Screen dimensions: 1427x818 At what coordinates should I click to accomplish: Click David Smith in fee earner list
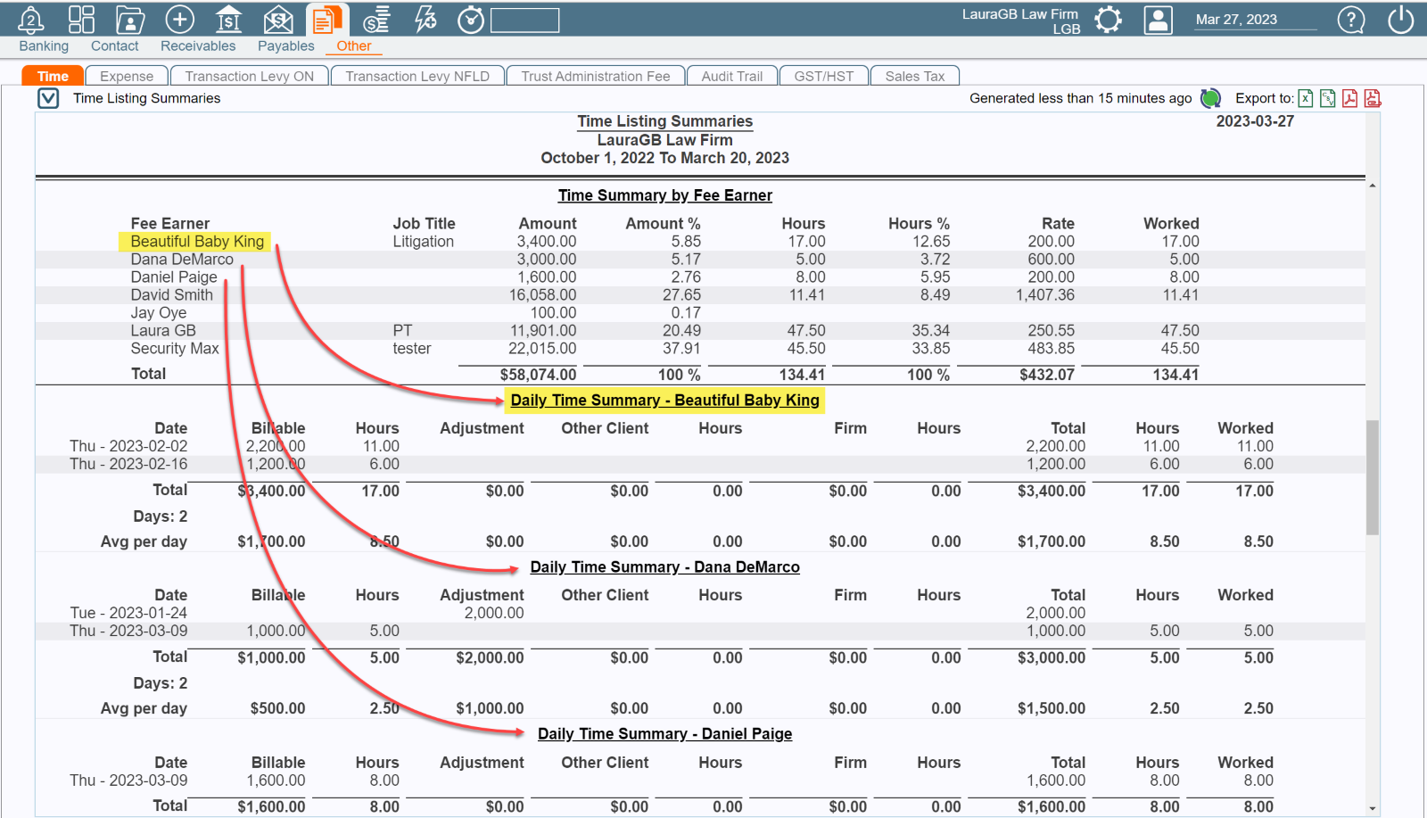tap(172, 295)
